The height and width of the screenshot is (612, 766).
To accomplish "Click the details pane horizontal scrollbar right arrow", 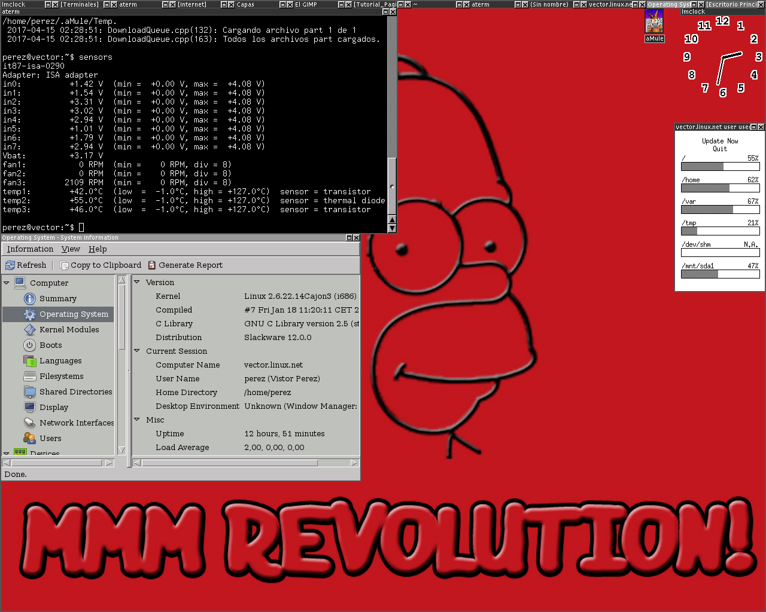I will pyautogui.click(x=354, y=463).
